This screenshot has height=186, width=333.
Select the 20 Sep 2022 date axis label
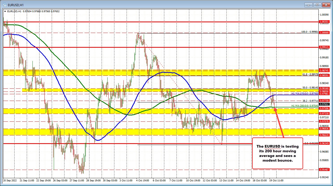coord(10,180)
